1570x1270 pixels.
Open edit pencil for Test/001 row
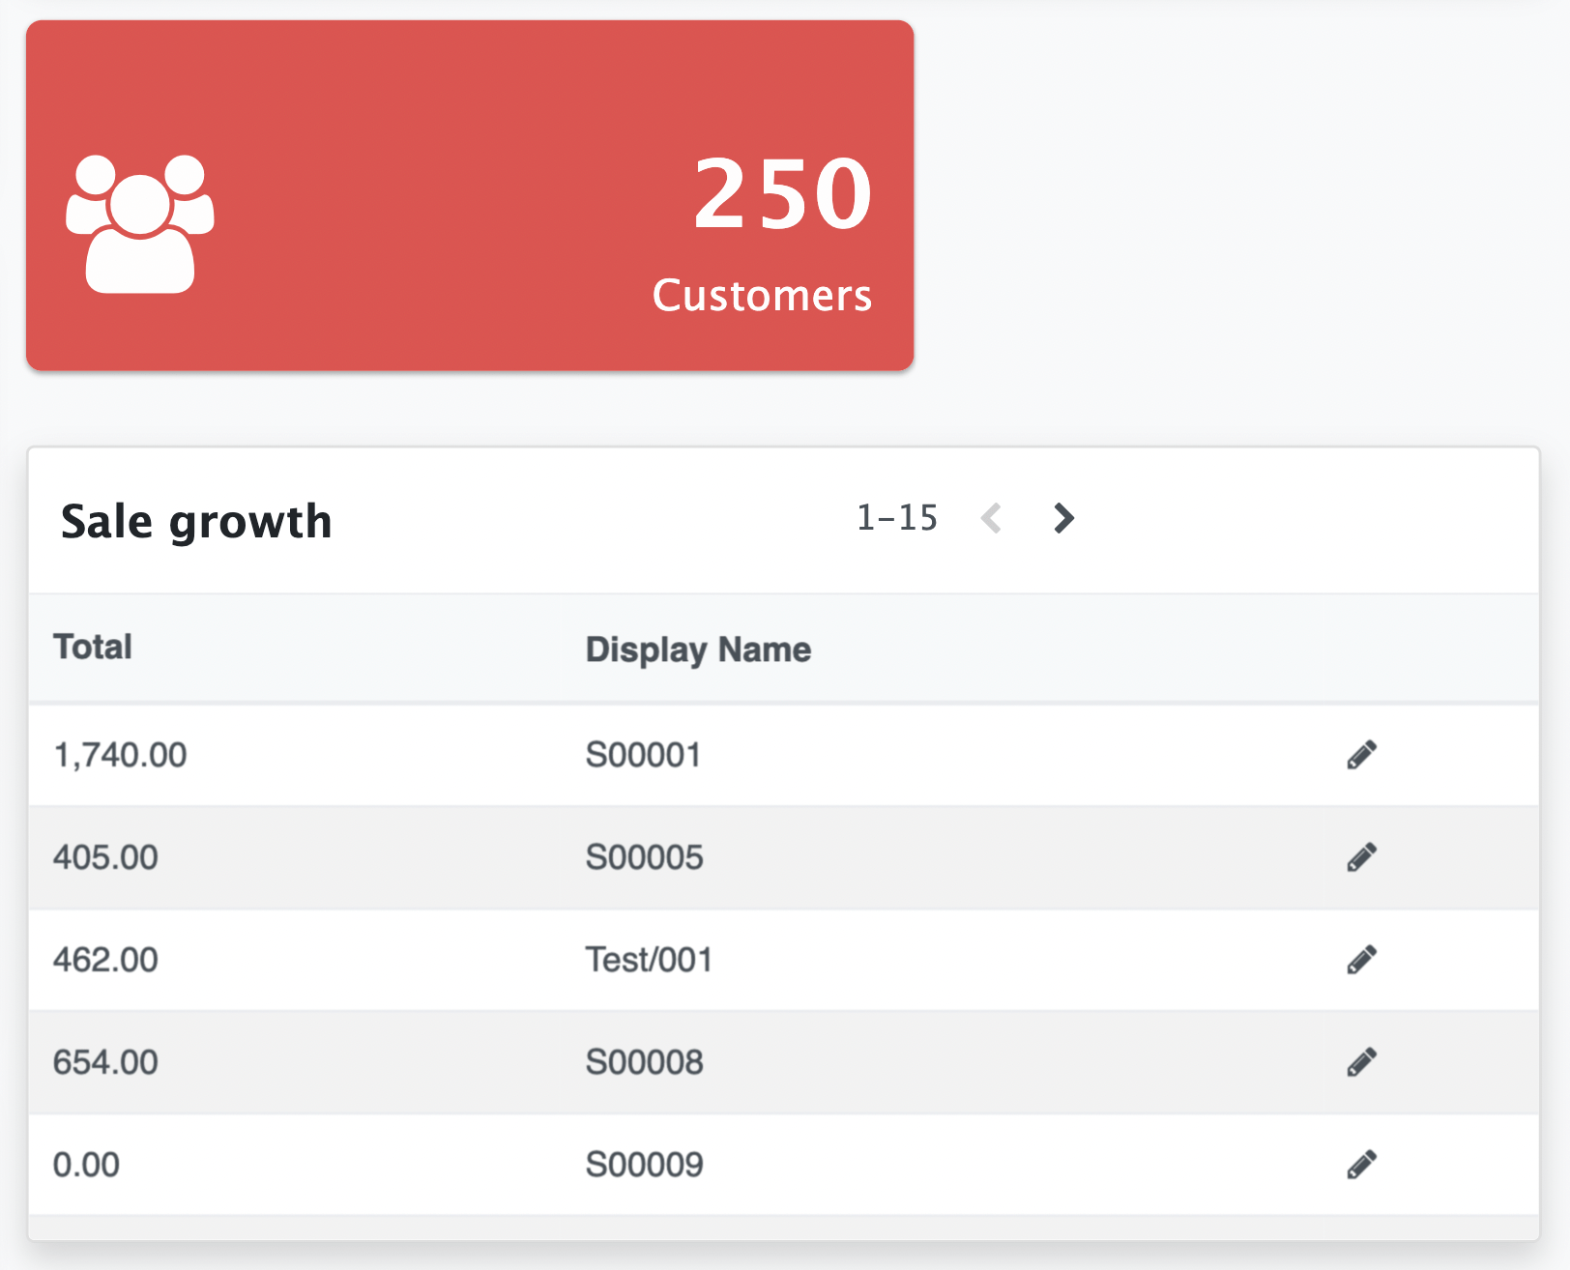click(1361, 960)
